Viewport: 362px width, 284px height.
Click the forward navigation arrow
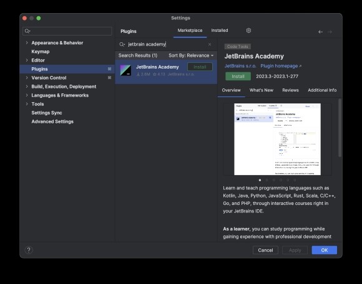click(x=330, y=32)
